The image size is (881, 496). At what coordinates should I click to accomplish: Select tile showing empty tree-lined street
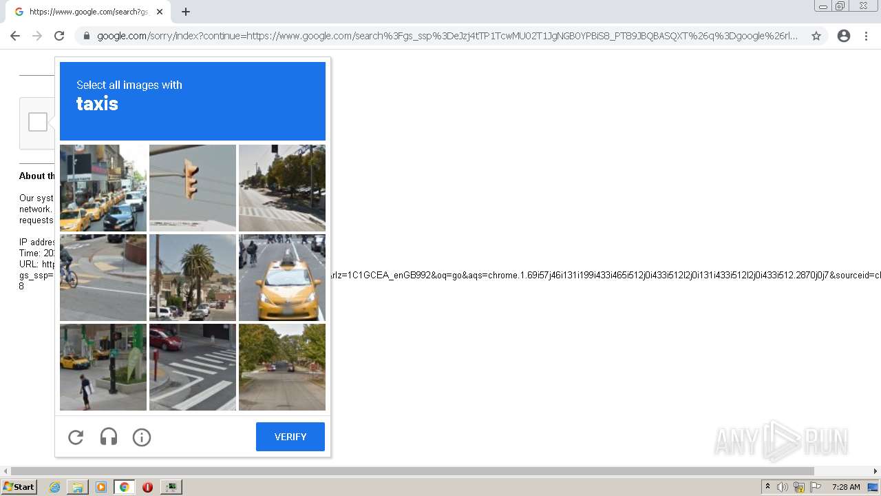[x=282, y=367]
